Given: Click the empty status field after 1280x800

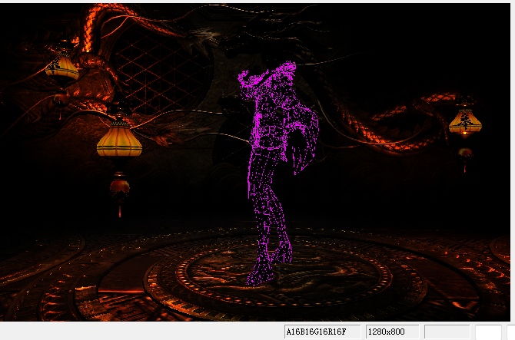Looking at the screenshot, I should (447, 332).
